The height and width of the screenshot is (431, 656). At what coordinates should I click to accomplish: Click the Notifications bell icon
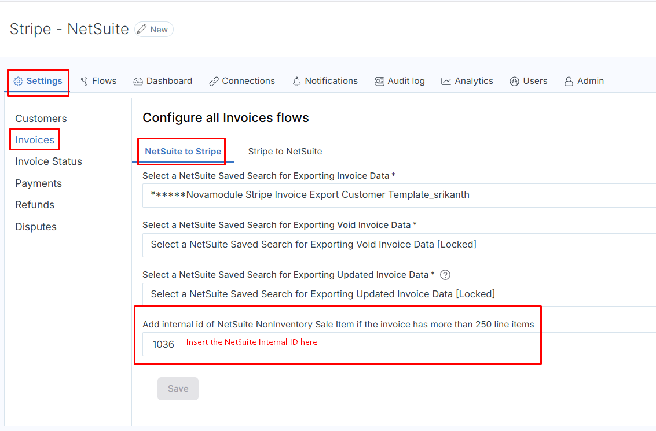point(296,81)
